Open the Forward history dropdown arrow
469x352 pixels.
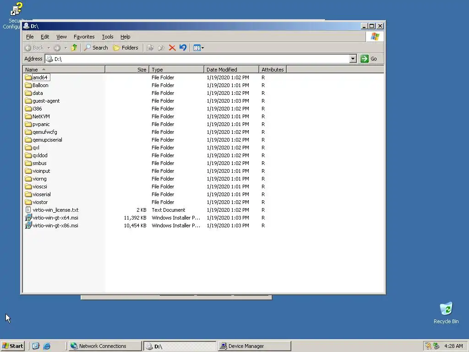pos(65,48)
